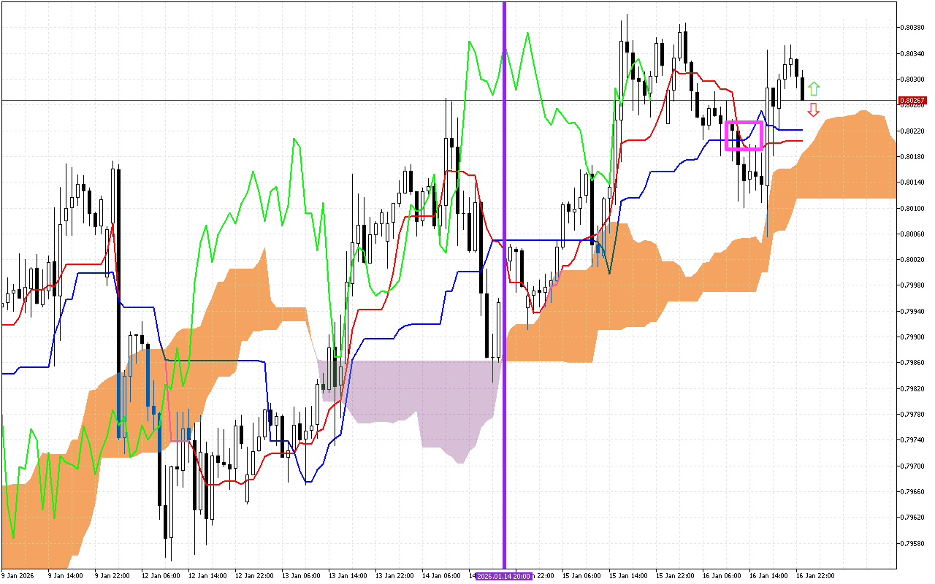Click the 12 Jan 06:00 time label
The height and width of the screenshot is (584, 935).
point(161,576)
